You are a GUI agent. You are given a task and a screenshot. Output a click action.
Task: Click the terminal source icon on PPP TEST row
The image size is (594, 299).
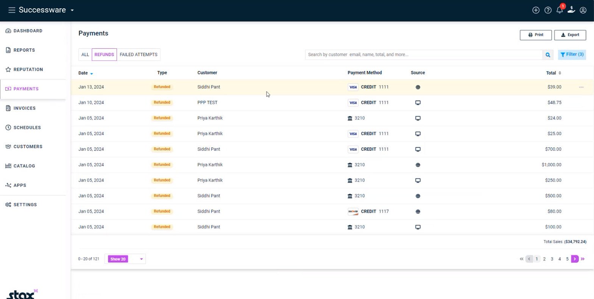pos(418,103)
